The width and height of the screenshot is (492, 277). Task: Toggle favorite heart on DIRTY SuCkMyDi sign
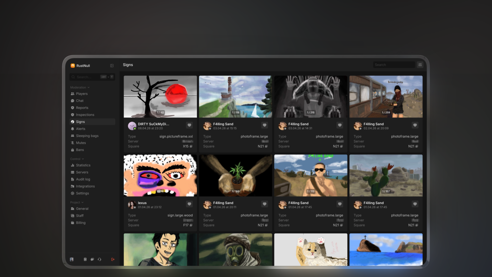(189, 125)
